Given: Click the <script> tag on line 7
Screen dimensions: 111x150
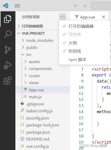Looking at the screenshot, I should pos(101,69).
